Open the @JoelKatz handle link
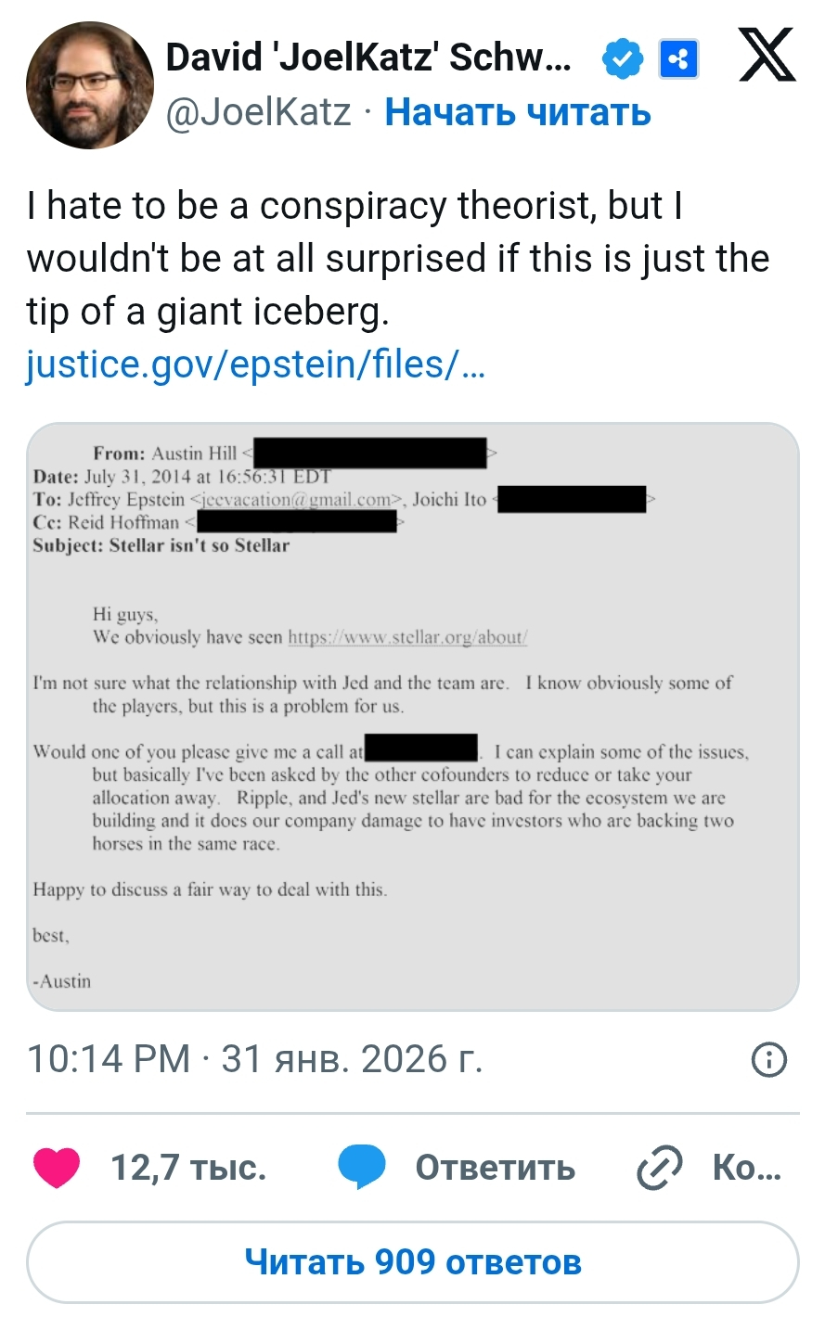825x1330 pixels. coord(258,113)
